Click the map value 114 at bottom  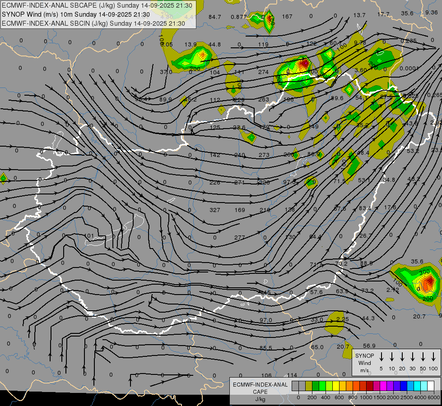pos(292,375)
